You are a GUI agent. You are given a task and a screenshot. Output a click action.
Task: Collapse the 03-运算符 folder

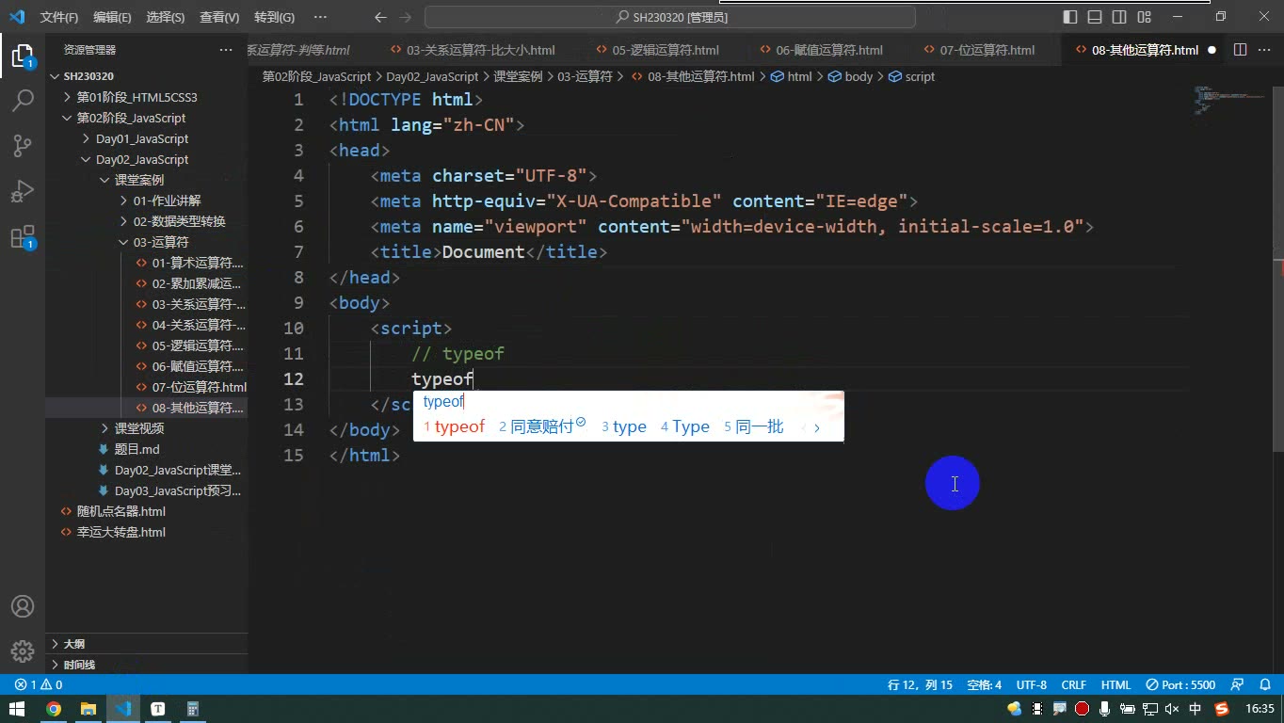click(x=161, y=242)
